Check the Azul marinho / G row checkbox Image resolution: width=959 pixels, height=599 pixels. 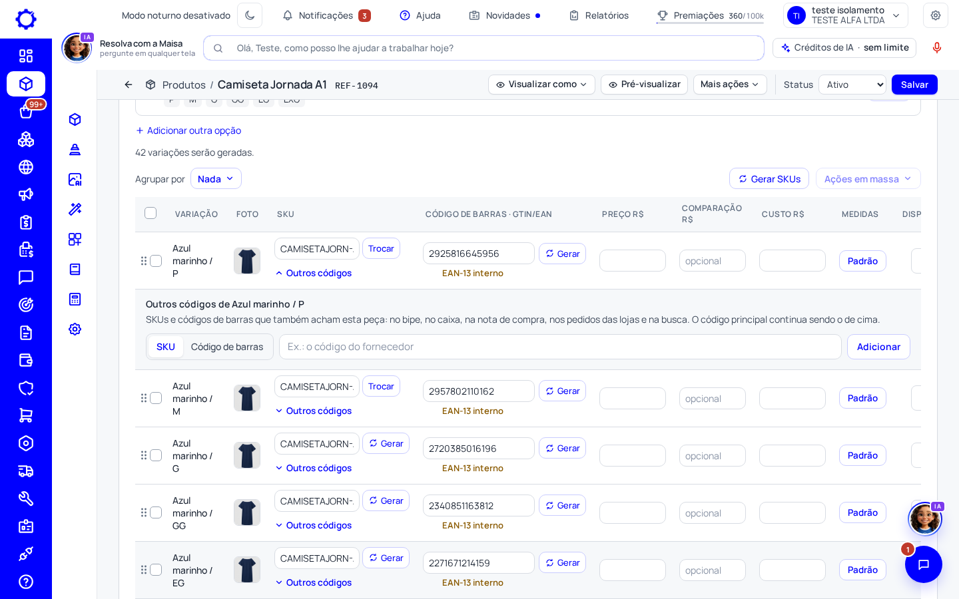pyautogui.click(x=156, y=455)
